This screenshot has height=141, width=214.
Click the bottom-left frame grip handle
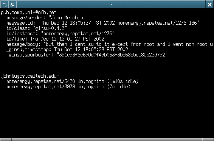pyautogui.click(x=6, y=139)
